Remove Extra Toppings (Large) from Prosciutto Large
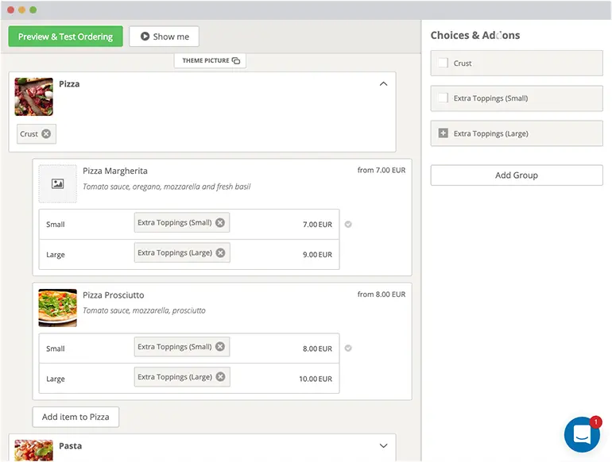 click(220, 376)
